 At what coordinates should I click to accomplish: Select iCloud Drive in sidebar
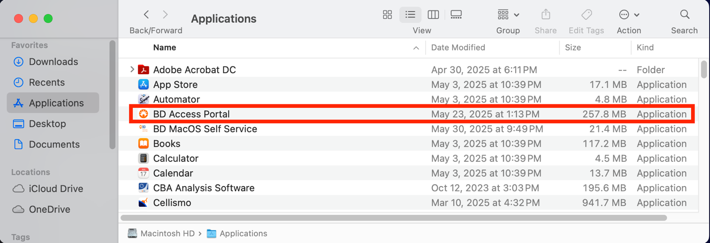tap(56, 189)
